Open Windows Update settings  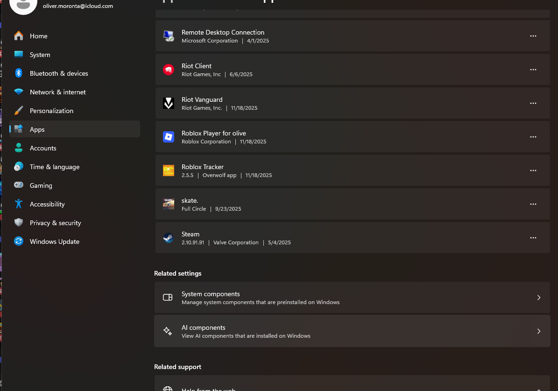[x=74, y=242]
